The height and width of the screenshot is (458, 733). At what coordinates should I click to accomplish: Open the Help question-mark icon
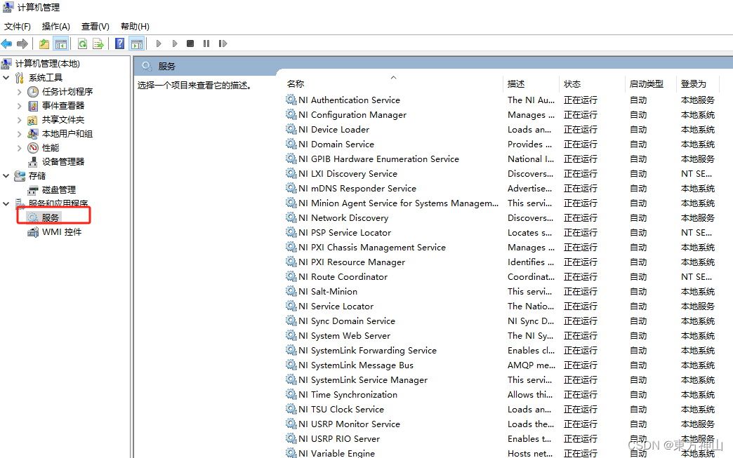[119, 43]
